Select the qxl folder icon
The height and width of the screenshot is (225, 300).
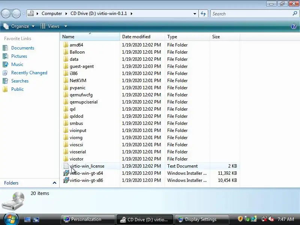pos(66,109)
